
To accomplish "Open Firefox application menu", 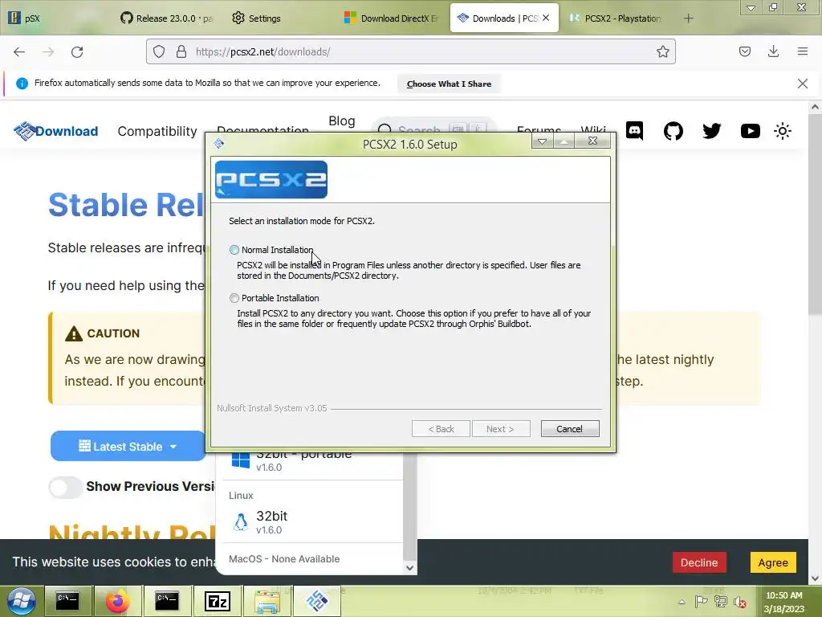I will point(802,51).
